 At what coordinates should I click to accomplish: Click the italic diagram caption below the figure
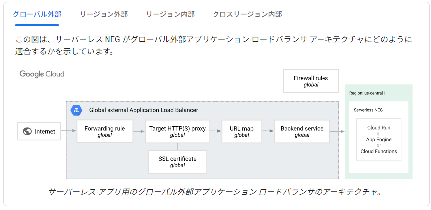[215, 192]
